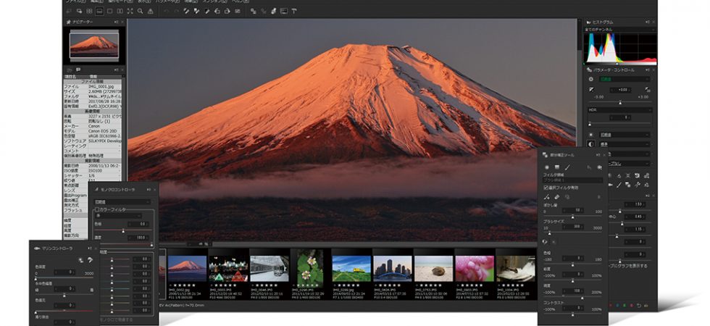Image resolution: width=710 pixels, height=326 pixels.
Task: Toggle the 選択フィルタ有効 checkbox
Action: coord(546,188)
